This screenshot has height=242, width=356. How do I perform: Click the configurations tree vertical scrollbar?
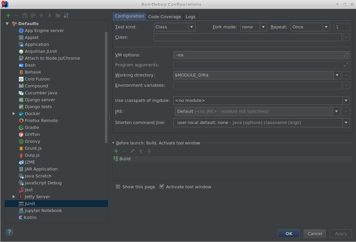pos(106,87)
